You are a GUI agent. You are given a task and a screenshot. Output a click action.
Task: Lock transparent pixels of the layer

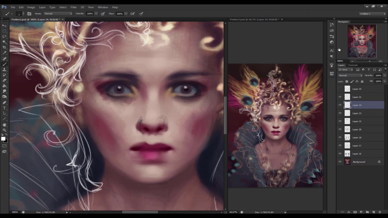coord(347,81)
